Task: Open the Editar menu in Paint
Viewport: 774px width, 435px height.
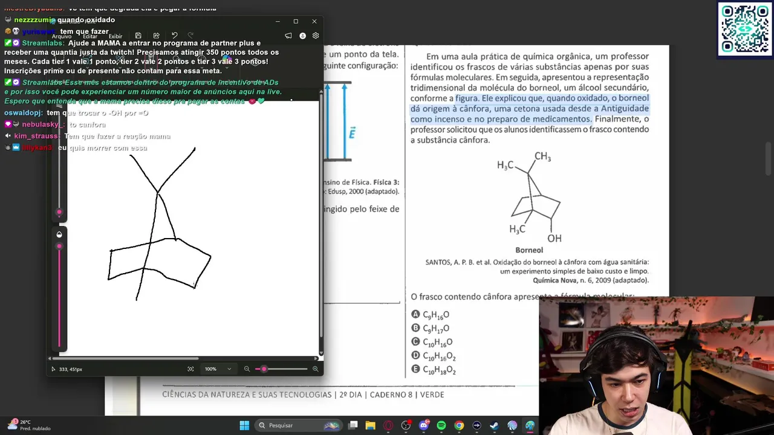Action: 90,36
